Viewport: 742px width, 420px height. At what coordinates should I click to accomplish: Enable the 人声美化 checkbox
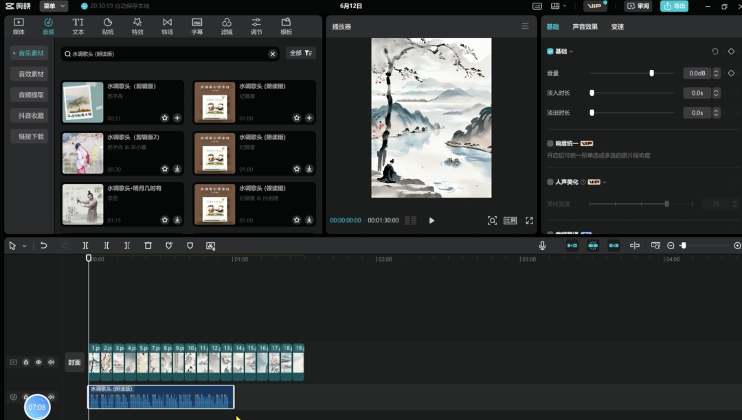coord(550,182)
